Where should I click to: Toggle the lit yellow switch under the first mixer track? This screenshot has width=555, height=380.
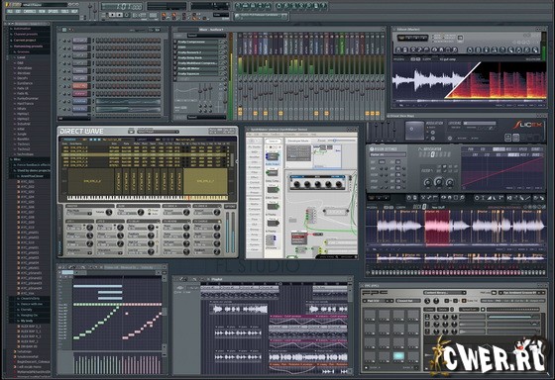[240, 113]
